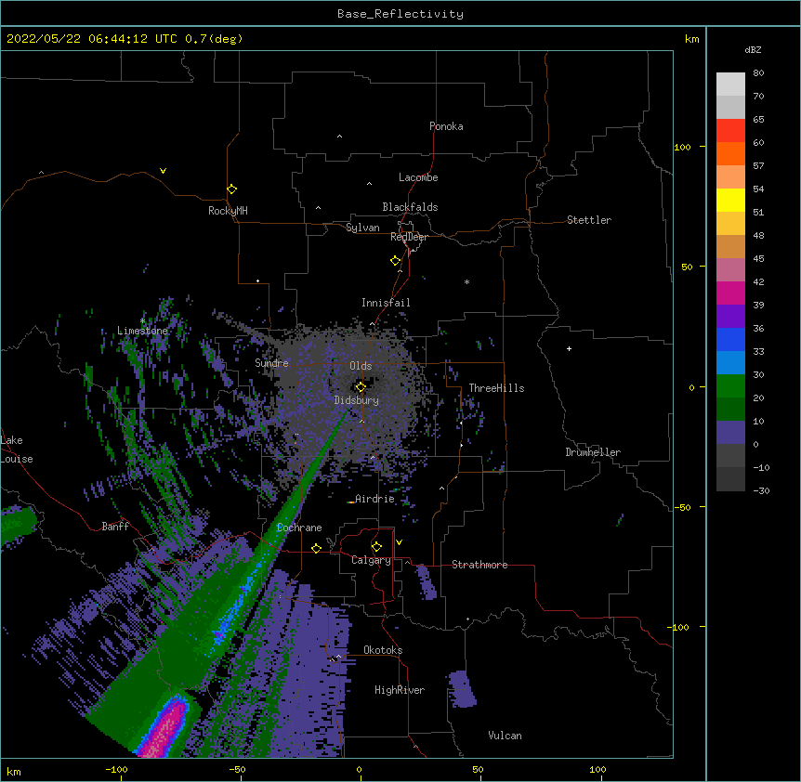
Task: Click the yellow station marker south of RedDeer
Action: tap(395, 260)
